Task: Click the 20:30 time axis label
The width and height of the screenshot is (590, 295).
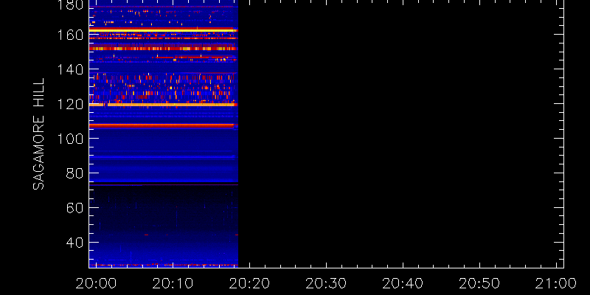Action: [x=326, y=283]
